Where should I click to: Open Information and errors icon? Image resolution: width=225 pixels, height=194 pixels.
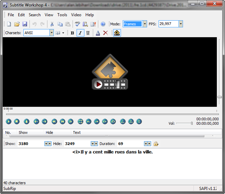click(x=93, y=24)
